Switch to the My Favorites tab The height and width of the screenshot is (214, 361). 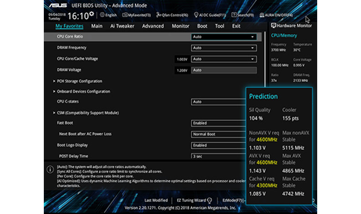click(70, 26)
